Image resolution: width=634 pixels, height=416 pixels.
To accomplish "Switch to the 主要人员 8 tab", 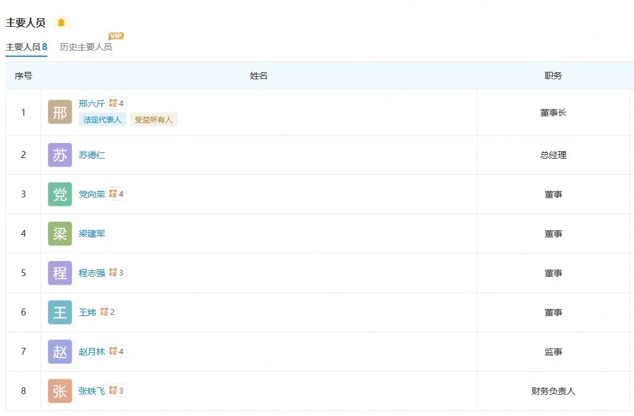I will point(26,47).
